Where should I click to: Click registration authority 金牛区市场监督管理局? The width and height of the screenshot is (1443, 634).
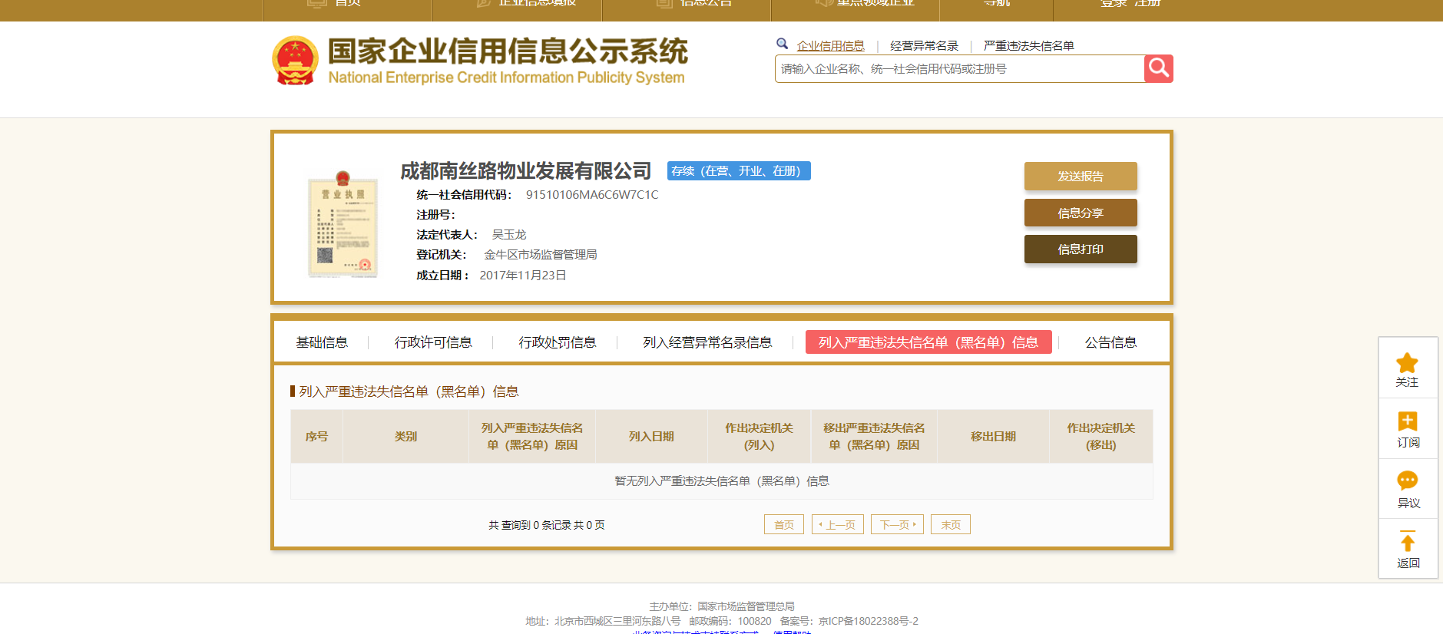pyautogui.click(x=541, y=255)
